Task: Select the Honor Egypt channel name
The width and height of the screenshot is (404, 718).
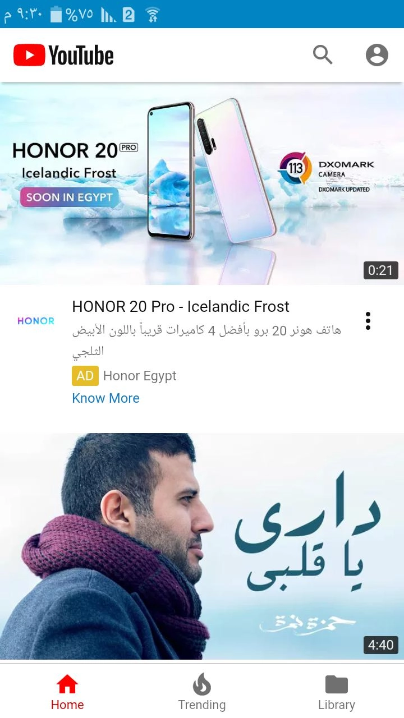Action: (140, 376)
